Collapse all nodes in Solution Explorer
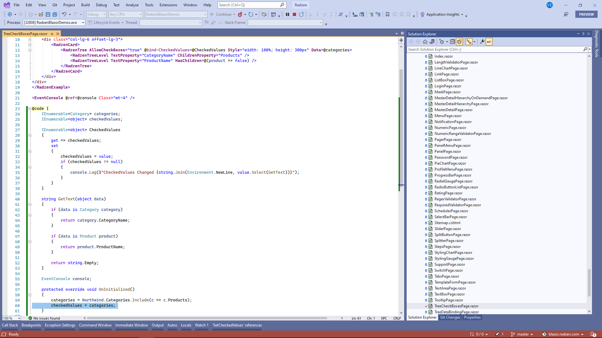602x338 pixels. [453, 41]
